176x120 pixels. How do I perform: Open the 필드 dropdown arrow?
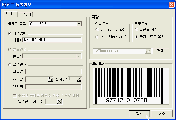[79, 56]
